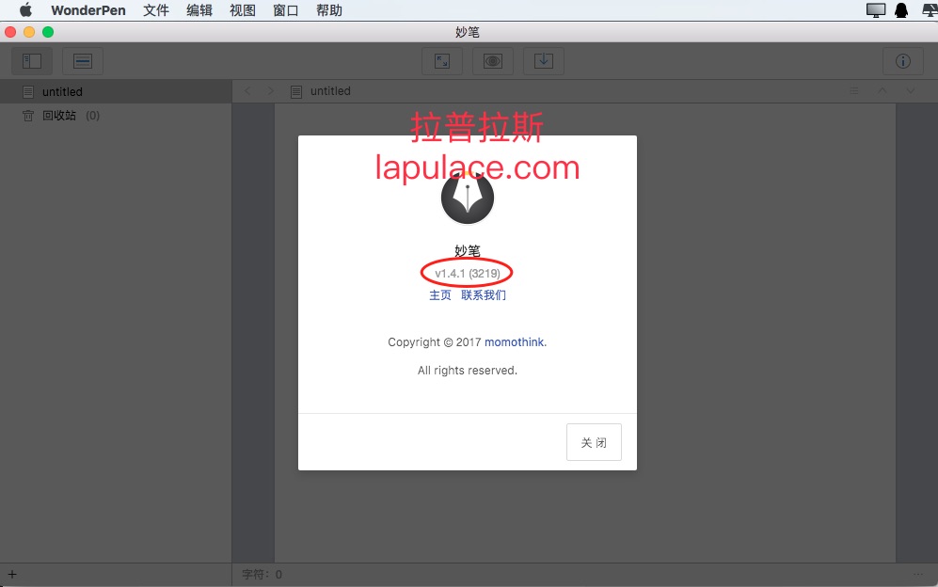Viewport: 938px width, 587px height.
Task: Add a new document with plus icon
Action: (12, 575)
